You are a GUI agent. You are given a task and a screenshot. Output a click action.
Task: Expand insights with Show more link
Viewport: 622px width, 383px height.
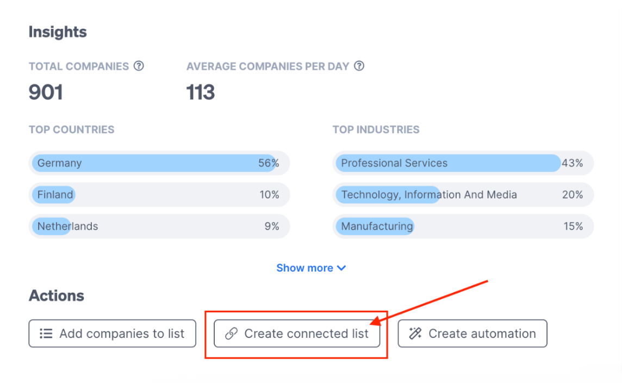coord(311,268)
